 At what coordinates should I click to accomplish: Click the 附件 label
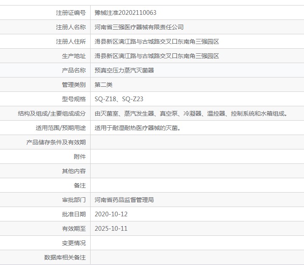[80, 157]
